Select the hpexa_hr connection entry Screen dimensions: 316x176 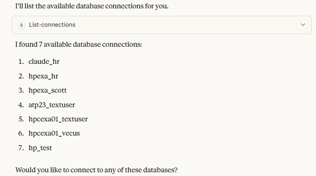[43, 76]
